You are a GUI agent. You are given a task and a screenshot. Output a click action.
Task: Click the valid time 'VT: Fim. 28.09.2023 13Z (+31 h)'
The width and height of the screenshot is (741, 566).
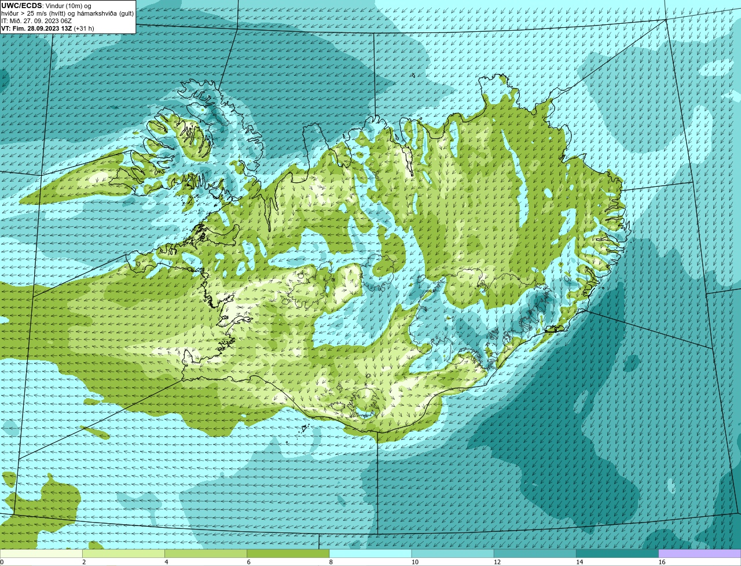point(47,28)
